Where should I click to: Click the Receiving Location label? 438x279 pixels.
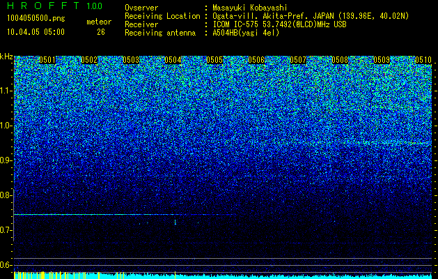[x=162, y=16]
